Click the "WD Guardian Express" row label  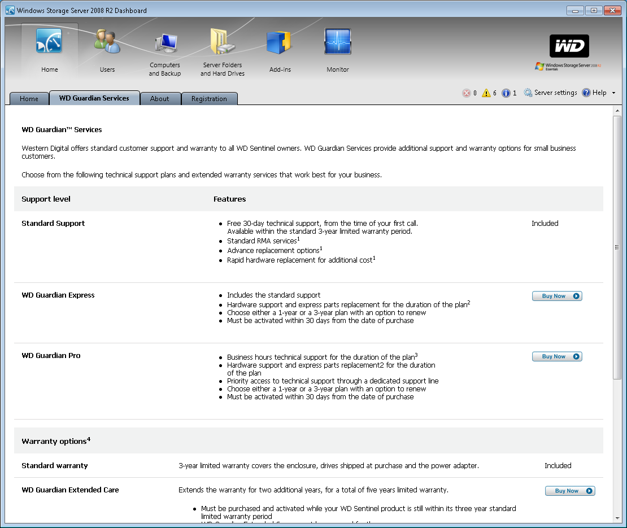pyautogui.click(x=58, y=295)
